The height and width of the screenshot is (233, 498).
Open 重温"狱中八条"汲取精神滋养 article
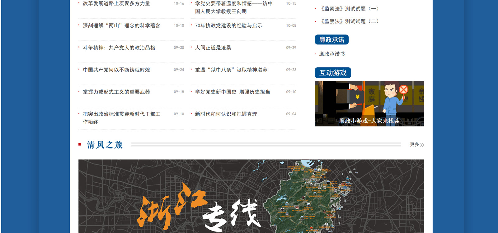pos(231,70)
